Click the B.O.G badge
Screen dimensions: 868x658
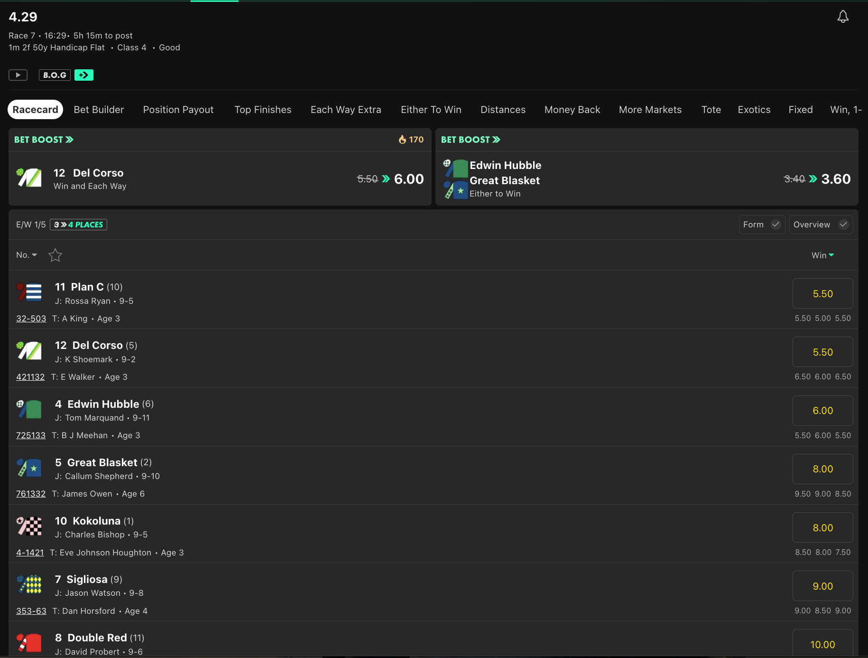click(55, 75)
